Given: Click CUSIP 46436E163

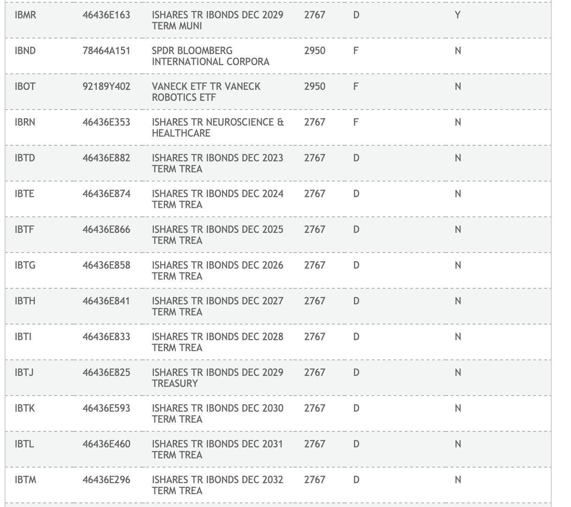Looking at the screenshot, I should 106,15.
